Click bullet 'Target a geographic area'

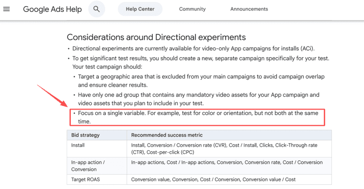tap(201, 81)
